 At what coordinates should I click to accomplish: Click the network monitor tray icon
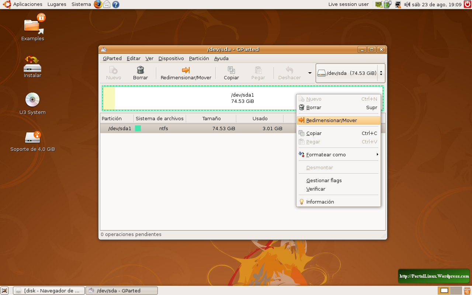pyautogui.click(x=378, y=4)
